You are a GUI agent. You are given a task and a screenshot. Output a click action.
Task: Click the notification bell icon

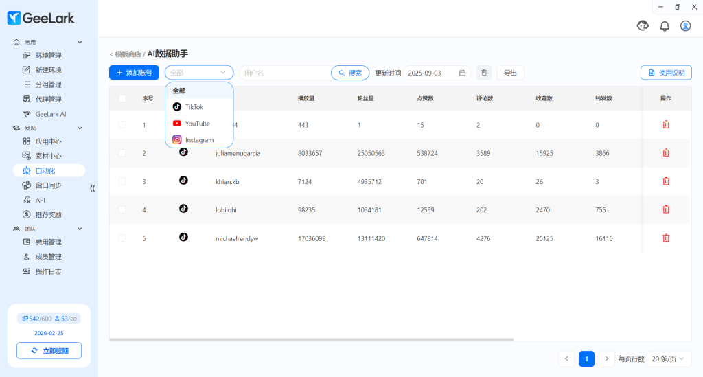[664, 26]
